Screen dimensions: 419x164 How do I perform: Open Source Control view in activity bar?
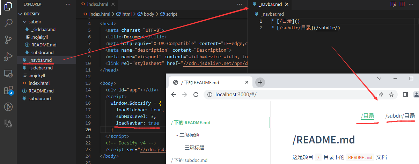pyautogui.click(x=8, y=40)
